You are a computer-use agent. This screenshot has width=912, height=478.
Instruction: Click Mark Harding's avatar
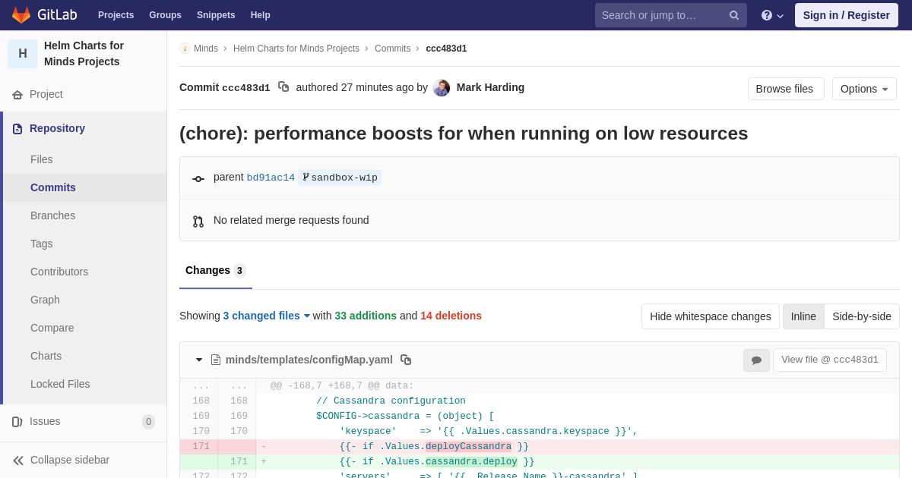(442, 88)
